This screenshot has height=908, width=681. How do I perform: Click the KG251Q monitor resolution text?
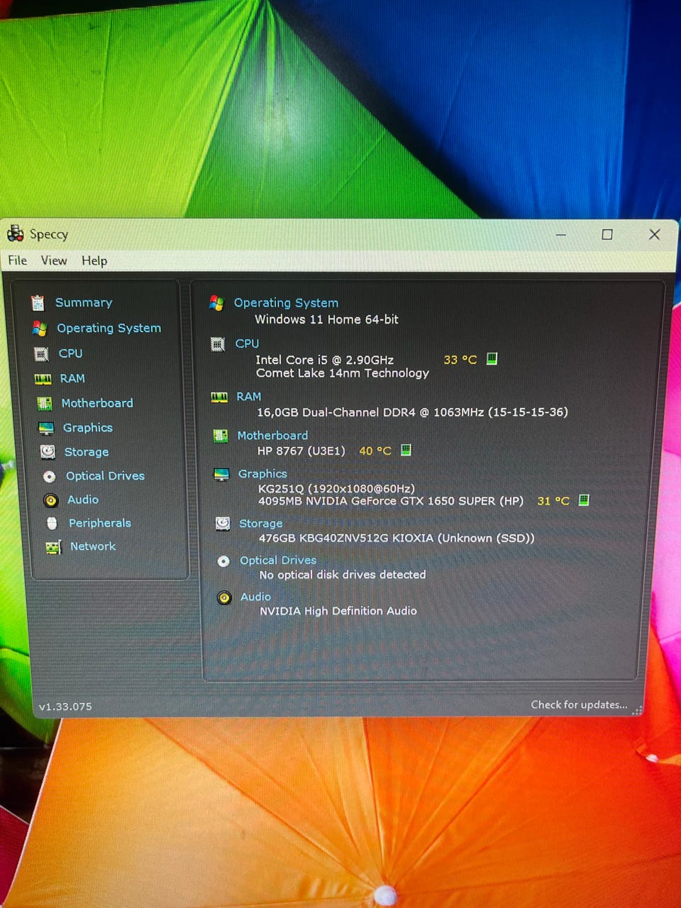(x=337, y=489)
